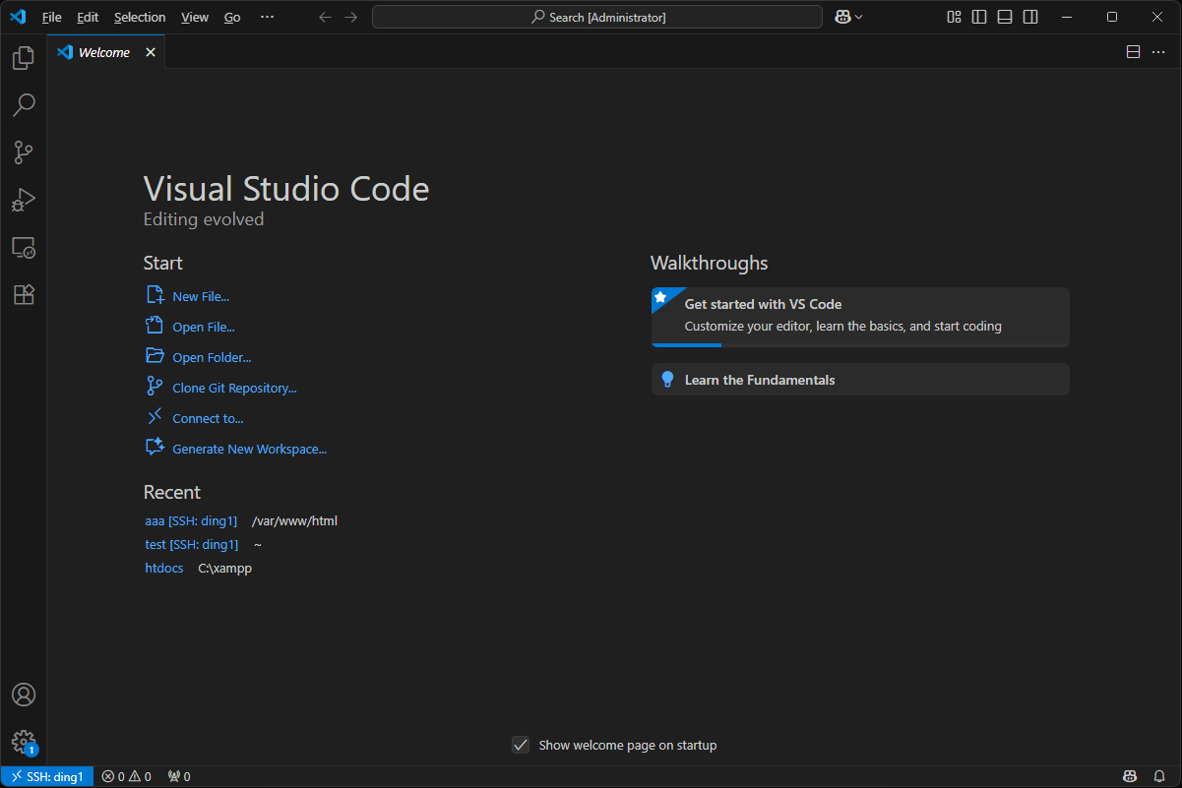The image size is (1182, 788).
Task: Click the Clone Git Repository... link
Action: 234,388
